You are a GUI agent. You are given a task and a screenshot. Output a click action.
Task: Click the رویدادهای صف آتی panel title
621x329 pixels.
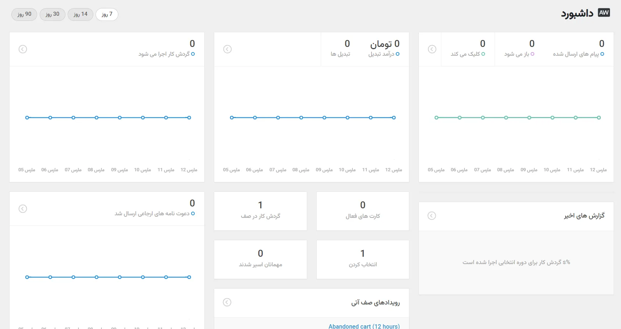pos(376,303)
